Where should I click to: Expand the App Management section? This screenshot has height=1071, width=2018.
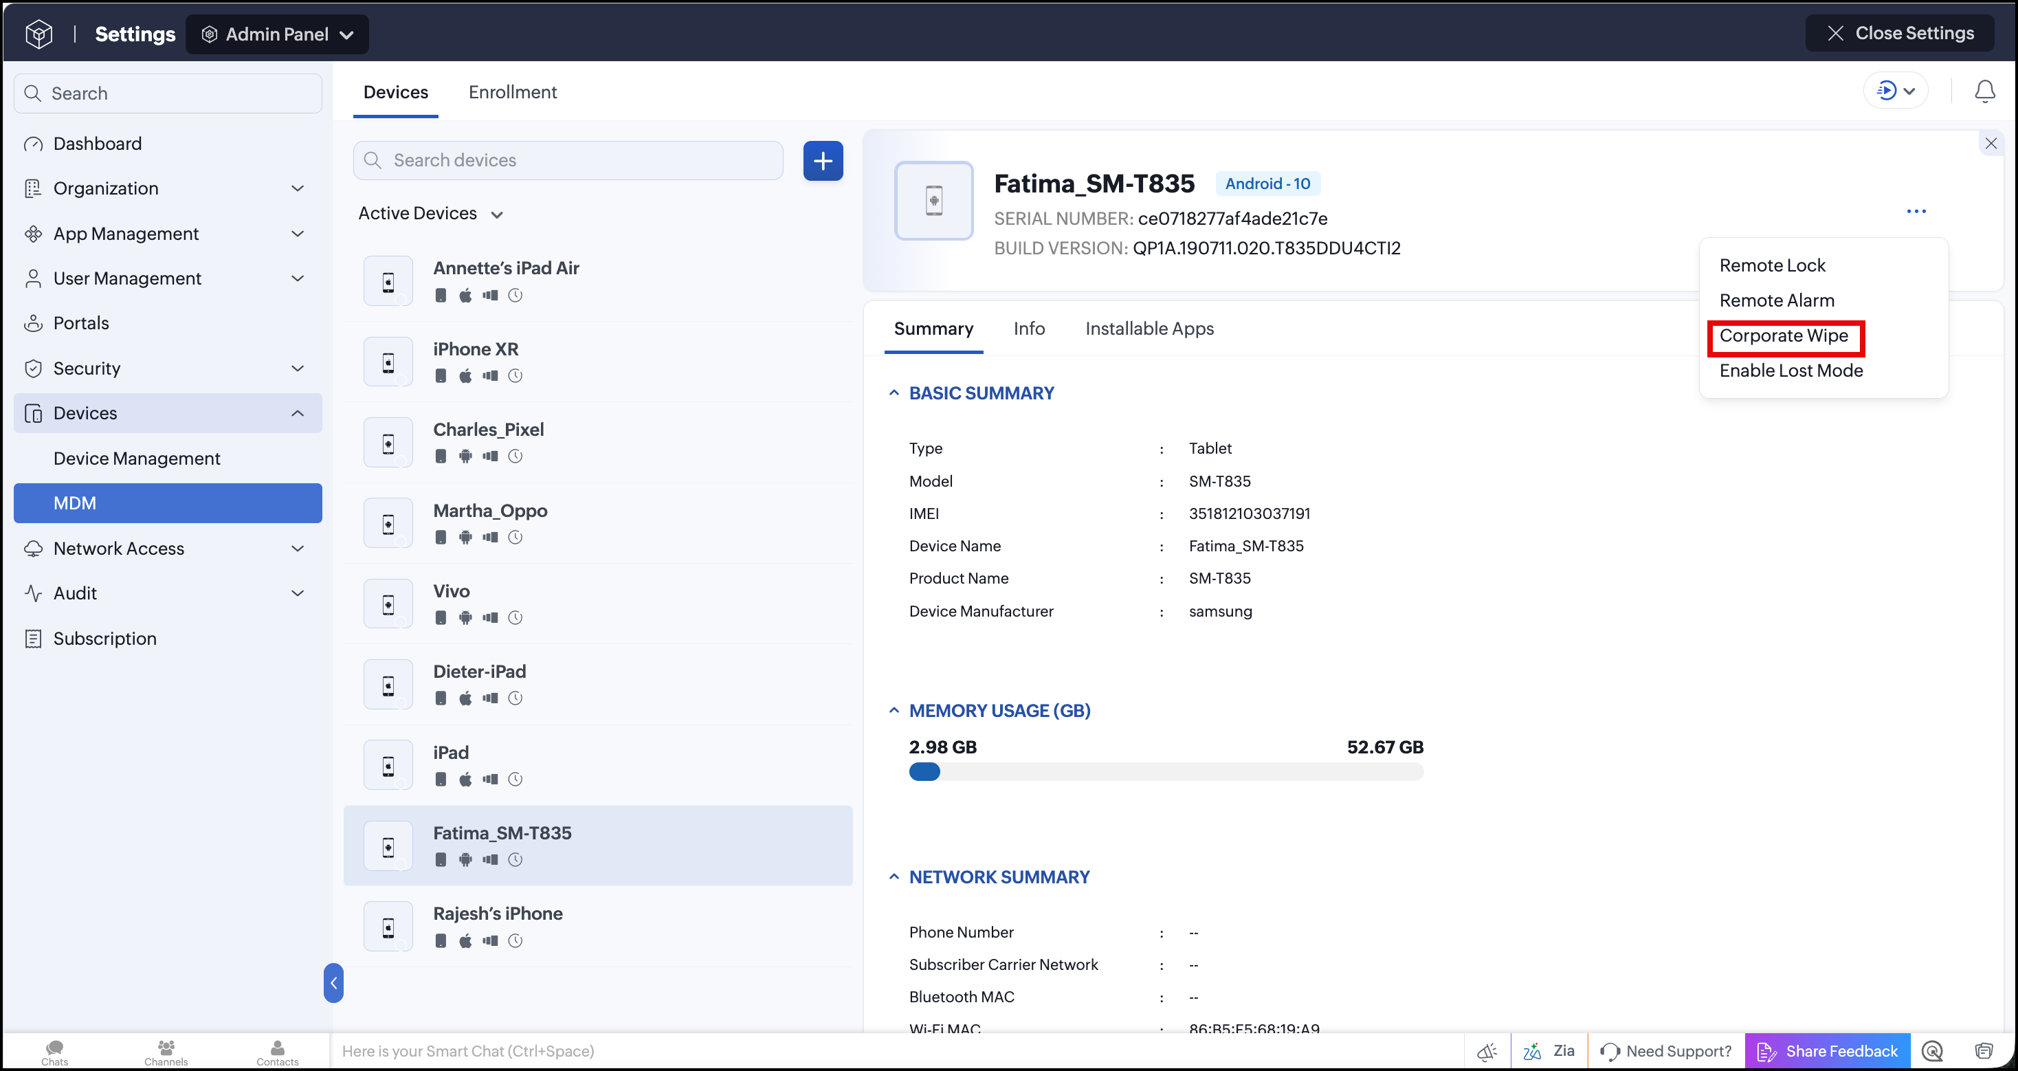pyautogui.click(x=298, y=234)
